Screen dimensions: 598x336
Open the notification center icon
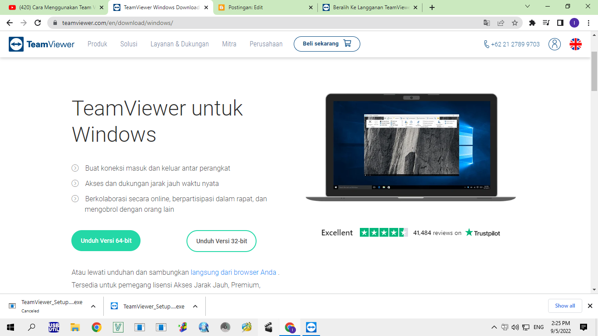click(584, 327)
